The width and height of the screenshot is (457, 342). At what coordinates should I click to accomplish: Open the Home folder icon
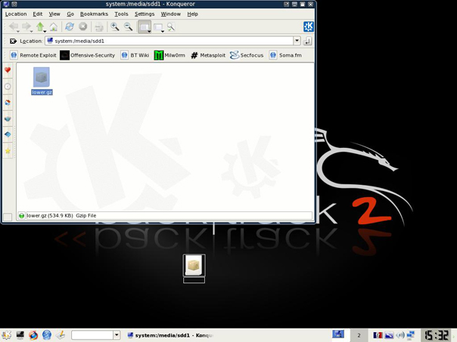[x=53, y=26]
